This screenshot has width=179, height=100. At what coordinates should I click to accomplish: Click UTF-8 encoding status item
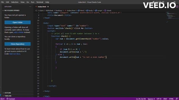pos(159,99)
